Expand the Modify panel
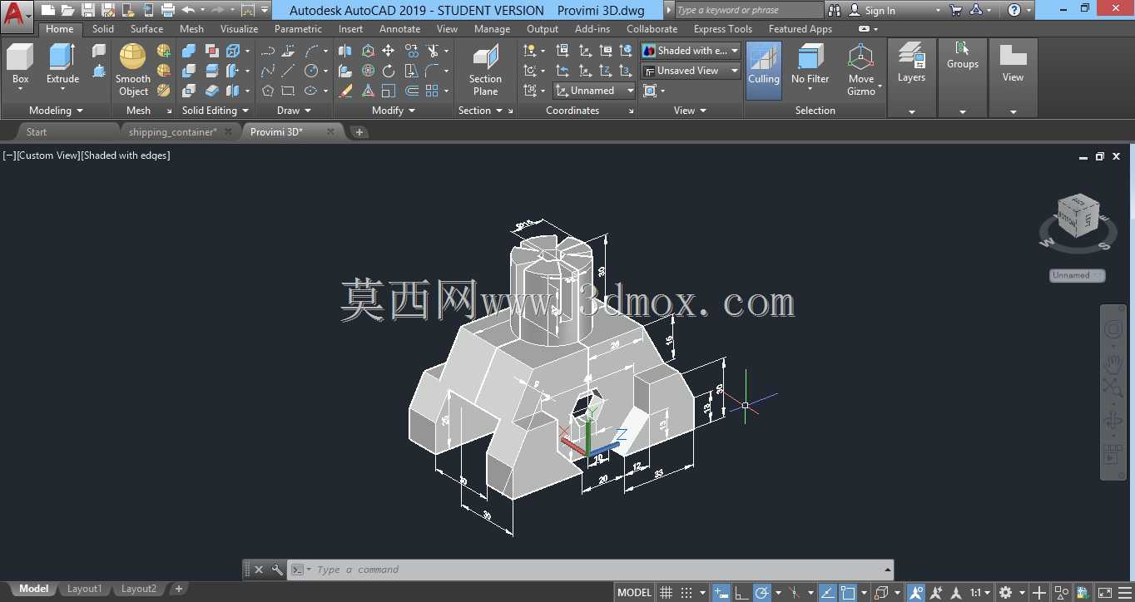 pyautogui.click(x=393, y=111)
